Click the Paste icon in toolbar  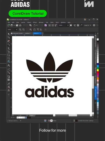(x=31, y=25)
